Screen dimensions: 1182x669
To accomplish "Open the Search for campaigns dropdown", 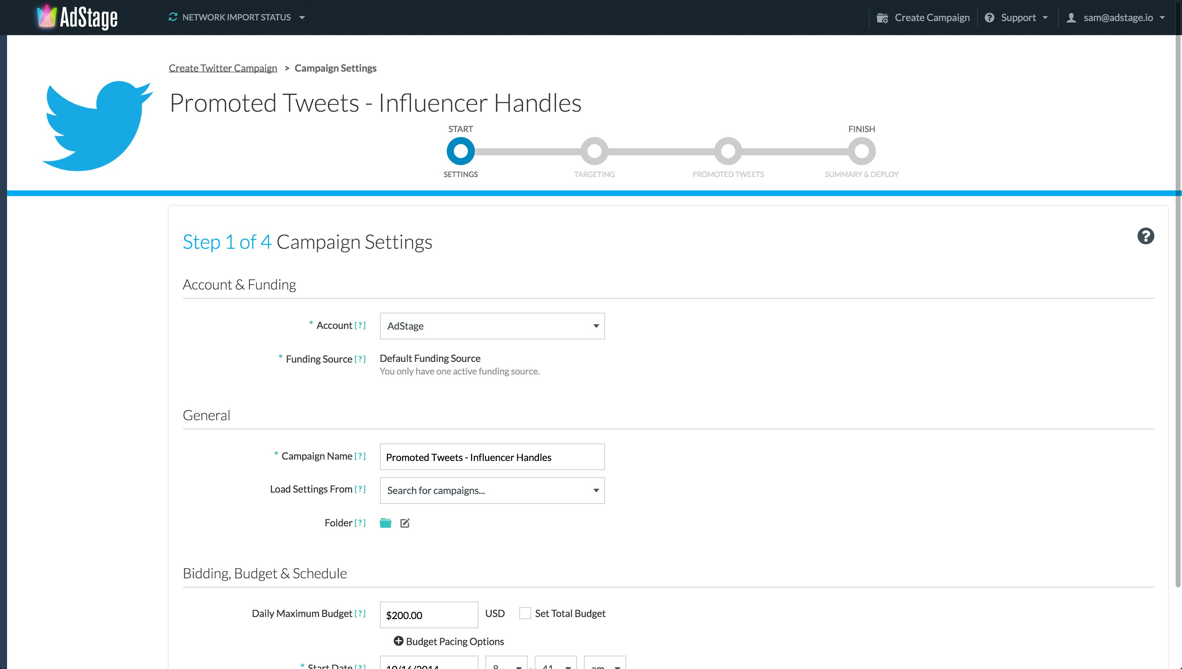I will [492, 490].
